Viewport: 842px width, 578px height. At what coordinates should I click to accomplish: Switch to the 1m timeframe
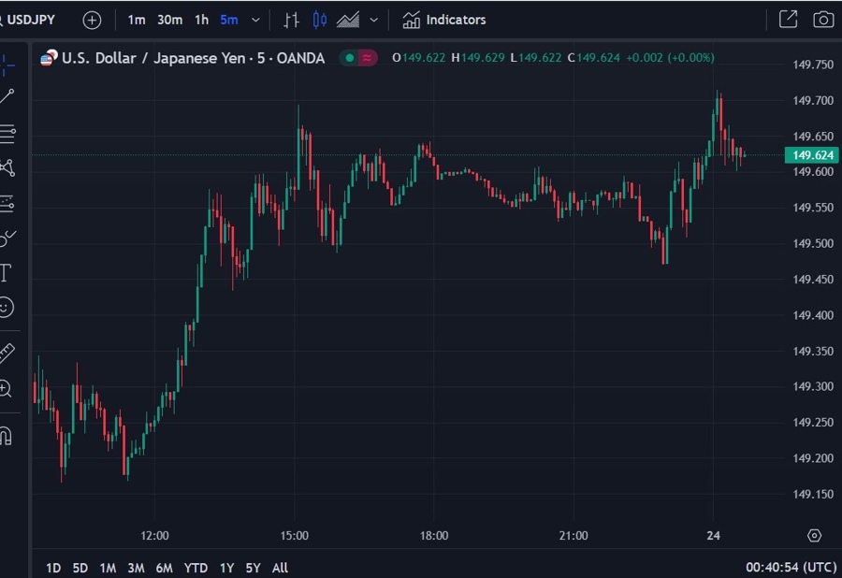pyautogui.click(x=137, y=20)
